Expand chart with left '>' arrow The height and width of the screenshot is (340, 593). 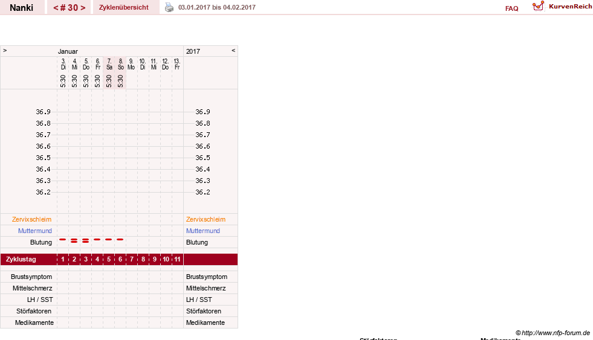pyautogui.click(x=5, y=51)
